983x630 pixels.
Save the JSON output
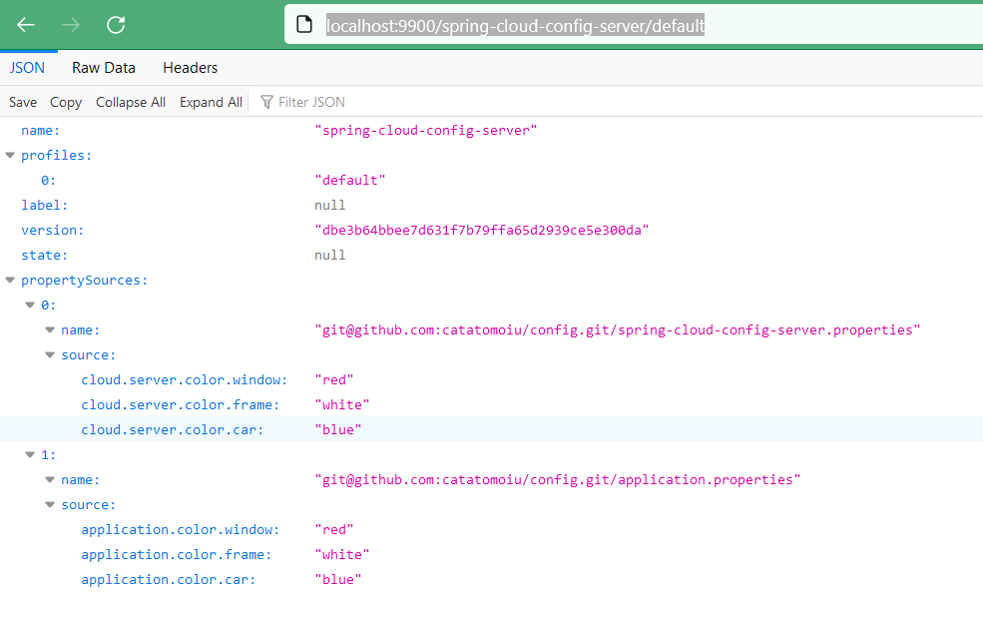click(x=23, y=102)
